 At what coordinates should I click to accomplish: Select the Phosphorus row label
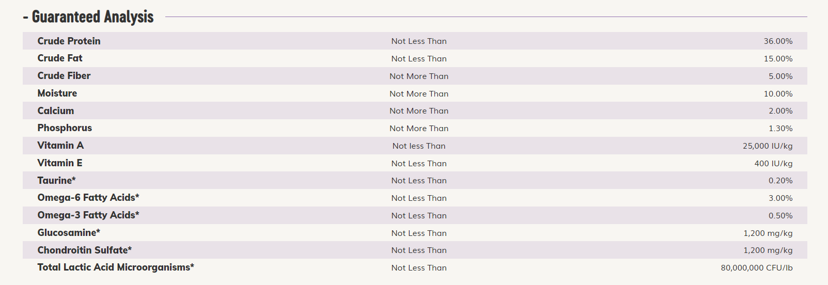65,128
